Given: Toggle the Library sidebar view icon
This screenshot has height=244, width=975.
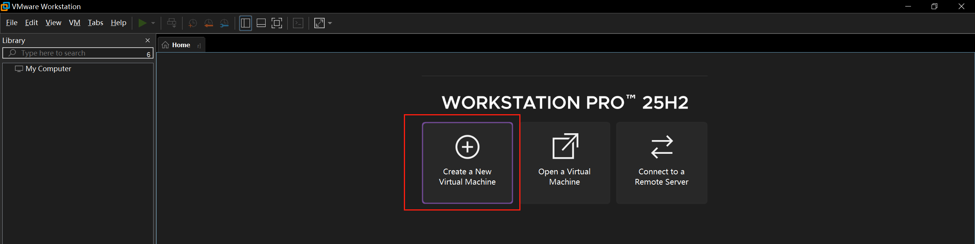Looking at the screenshot, I should pyautogui.click(x=245, y=23).
